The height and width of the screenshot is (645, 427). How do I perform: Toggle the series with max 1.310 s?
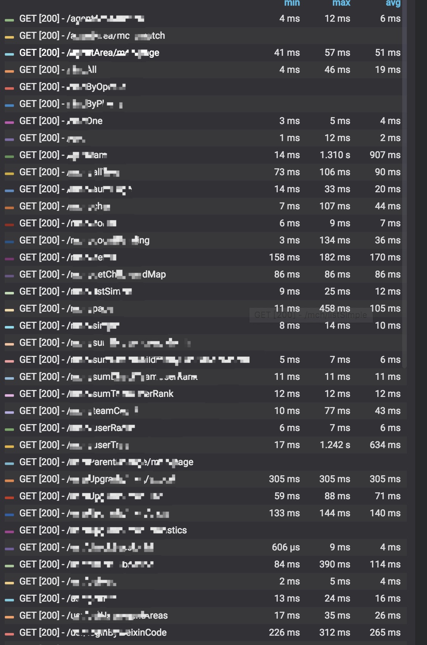click(x=63, y=155)
